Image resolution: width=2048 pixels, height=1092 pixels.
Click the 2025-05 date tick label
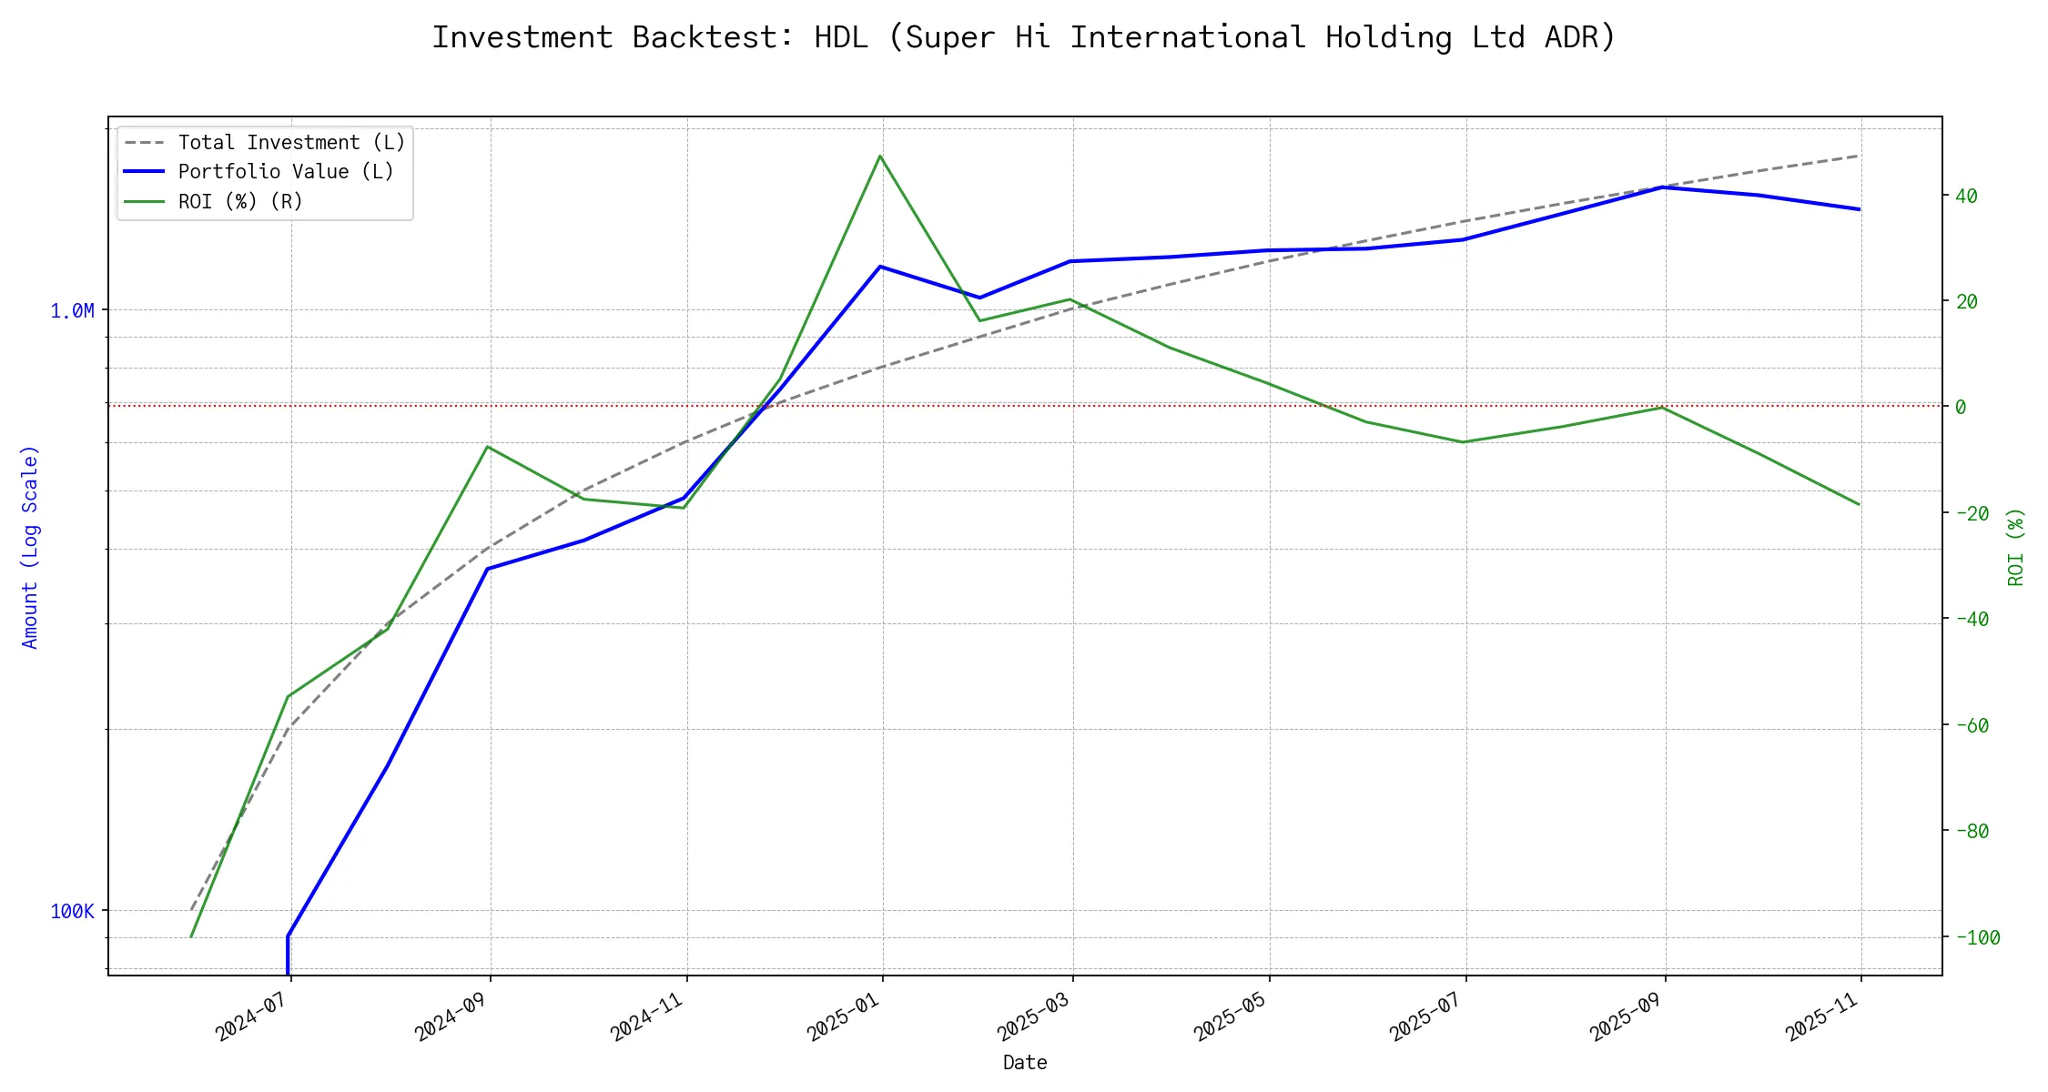(x=1231, y=1016)
